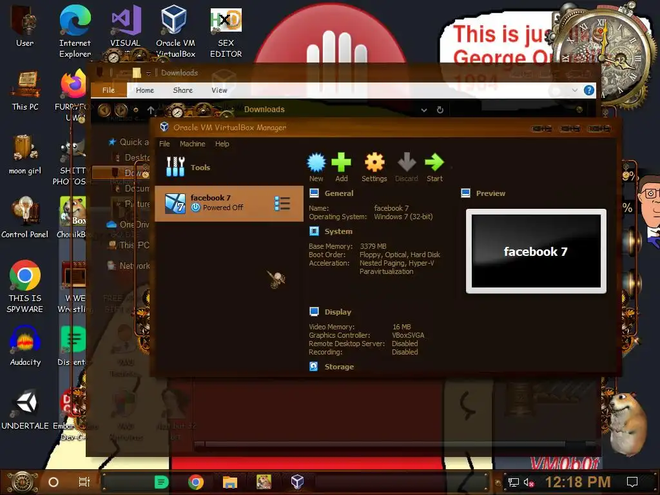
Task: Click the steampunk Start button
Action: click(23, 482)
